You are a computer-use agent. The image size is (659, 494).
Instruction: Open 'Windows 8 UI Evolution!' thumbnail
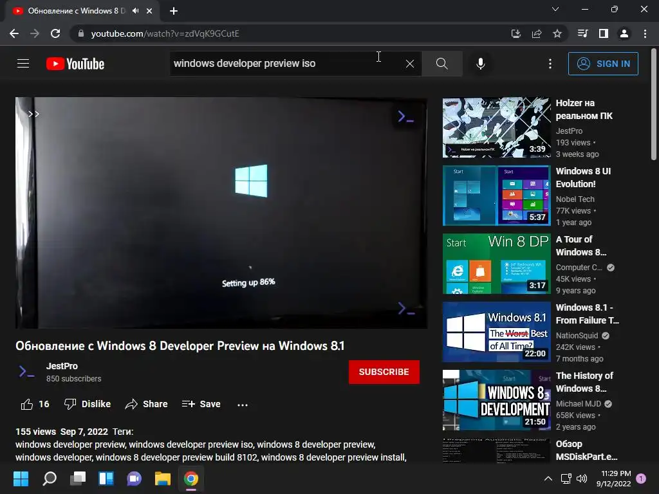[x=496, y=196]
